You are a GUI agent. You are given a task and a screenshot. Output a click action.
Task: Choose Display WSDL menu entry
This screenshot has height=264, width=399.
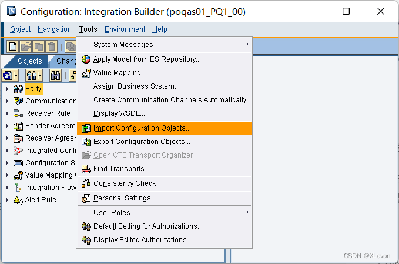164,113
